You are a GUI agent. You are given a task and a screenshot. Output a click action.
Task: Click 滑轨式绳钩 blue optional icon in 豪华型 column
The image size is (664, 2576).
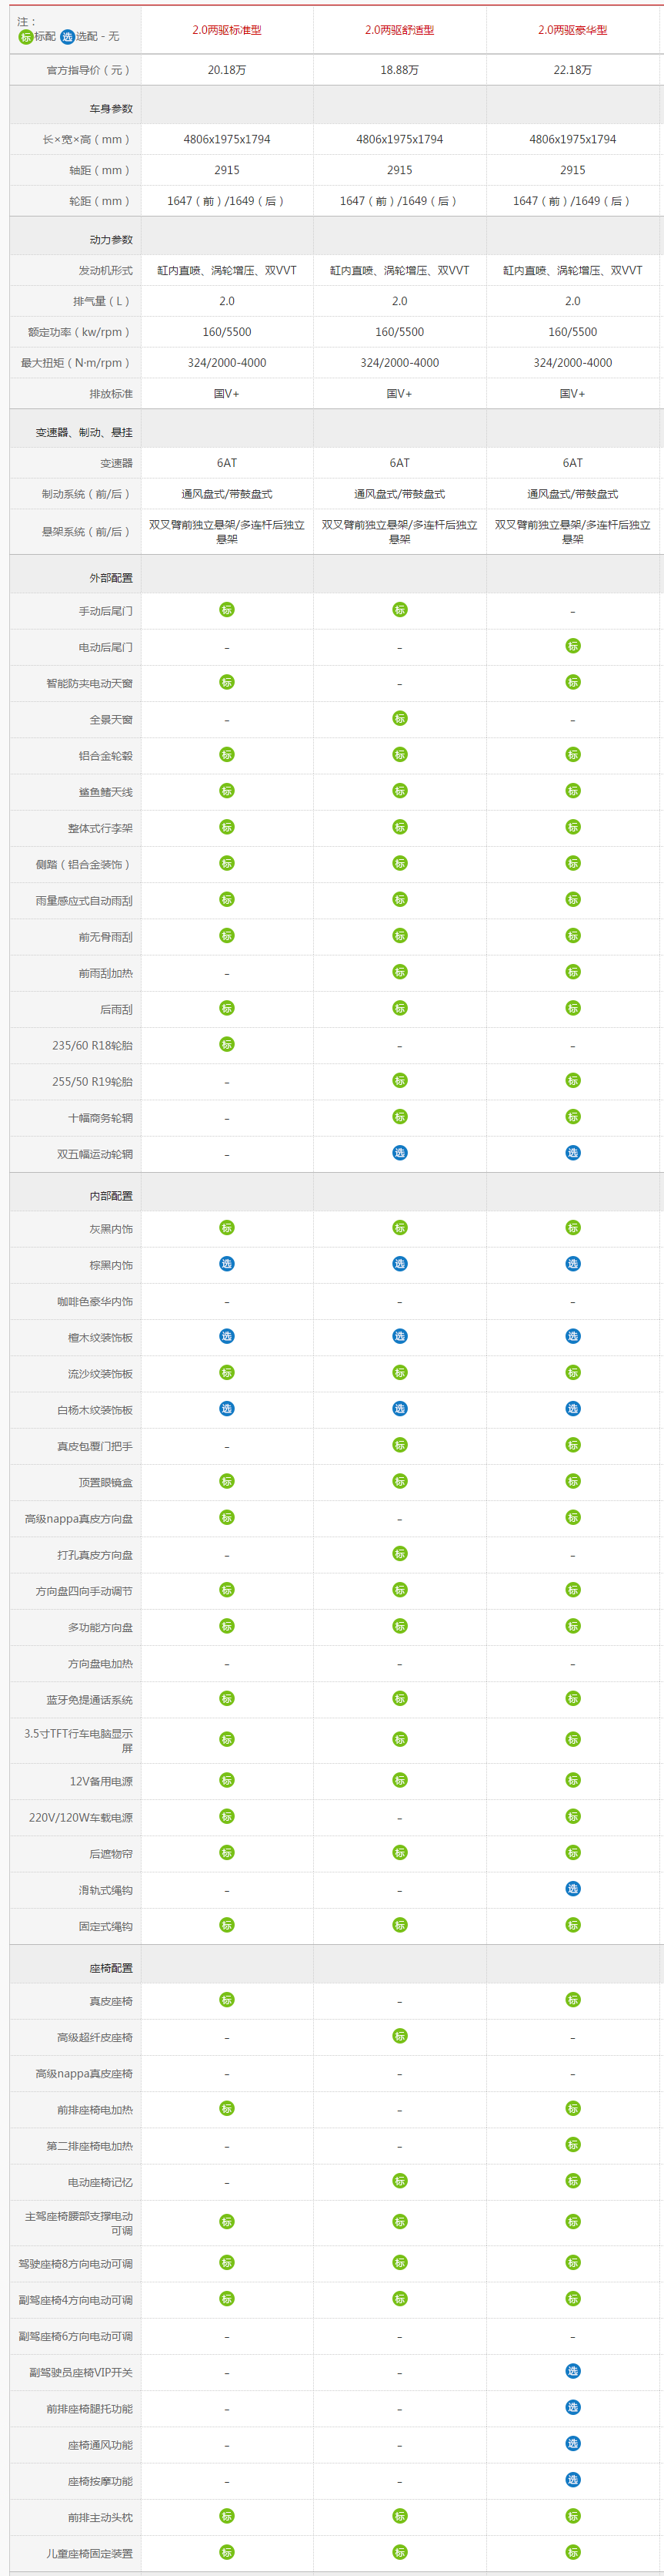click(572, 1888)
